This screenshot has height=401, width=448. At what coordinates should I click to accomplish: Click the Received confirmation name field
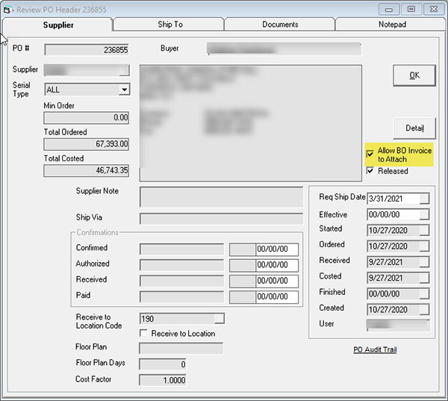pos(181,281)
